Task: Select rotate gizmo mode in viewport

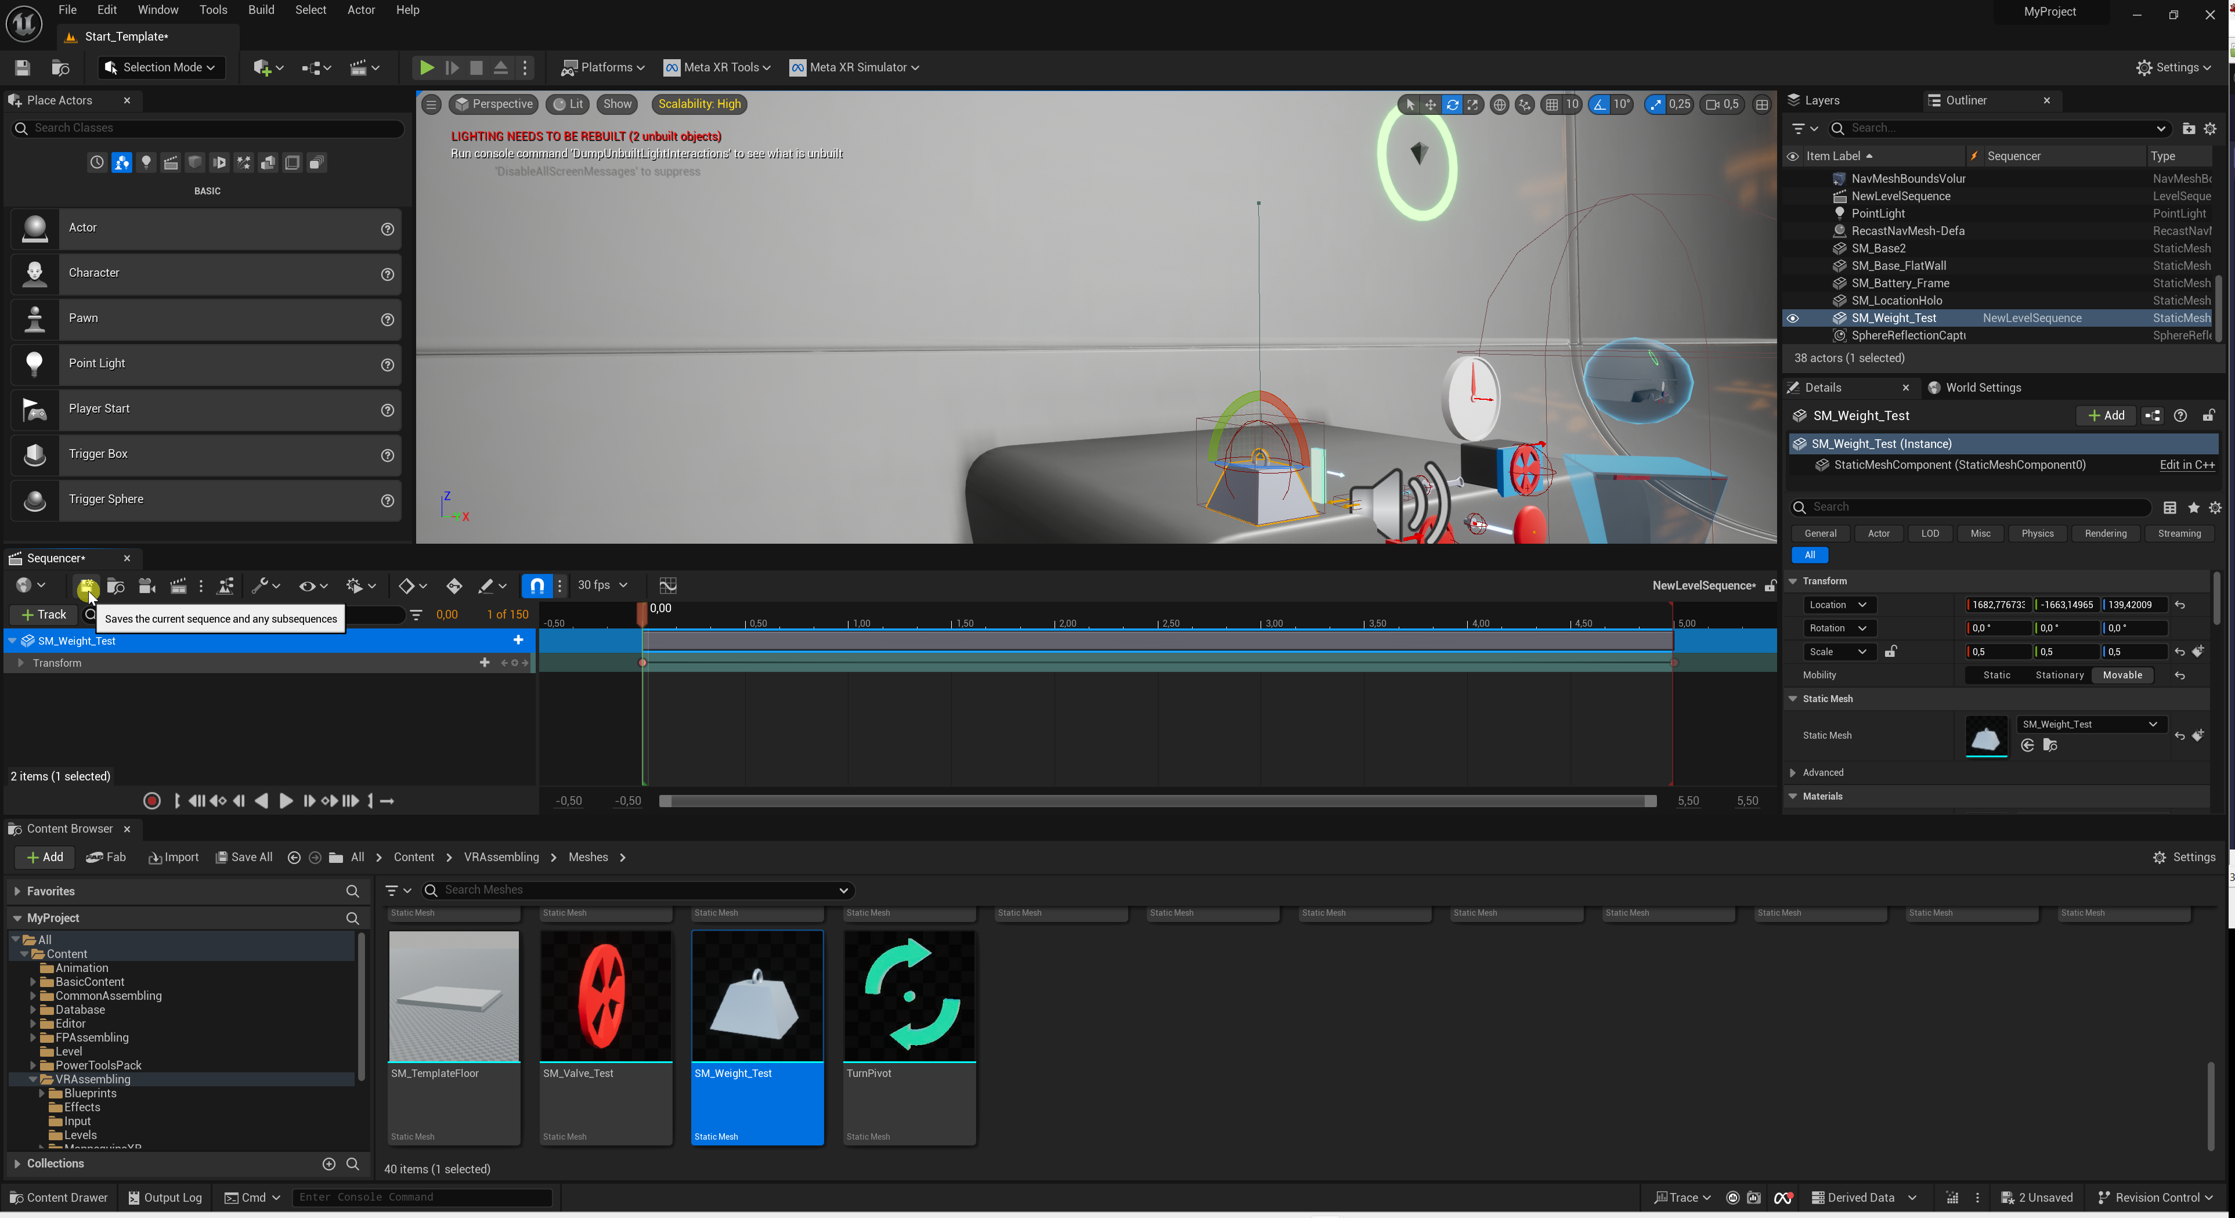Action: 1452,104
